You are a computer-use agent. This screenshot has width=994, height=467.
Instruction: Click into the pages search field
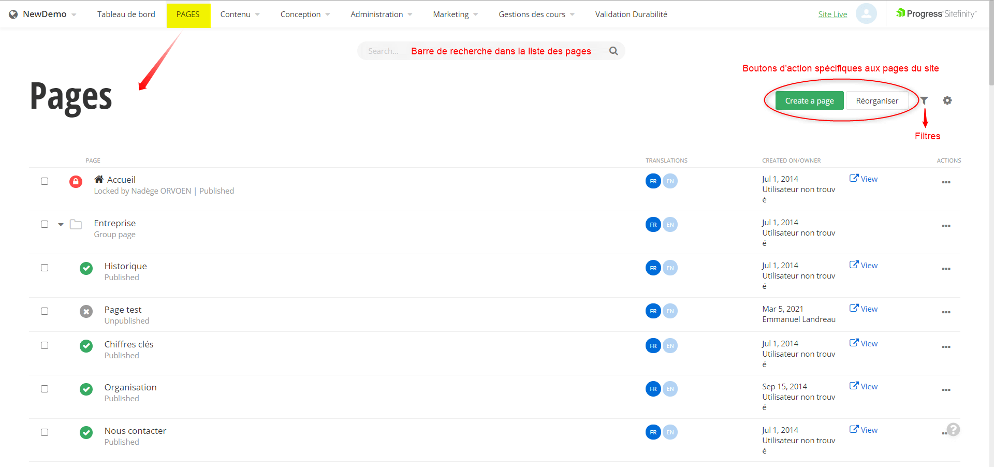tap(383, 51)
